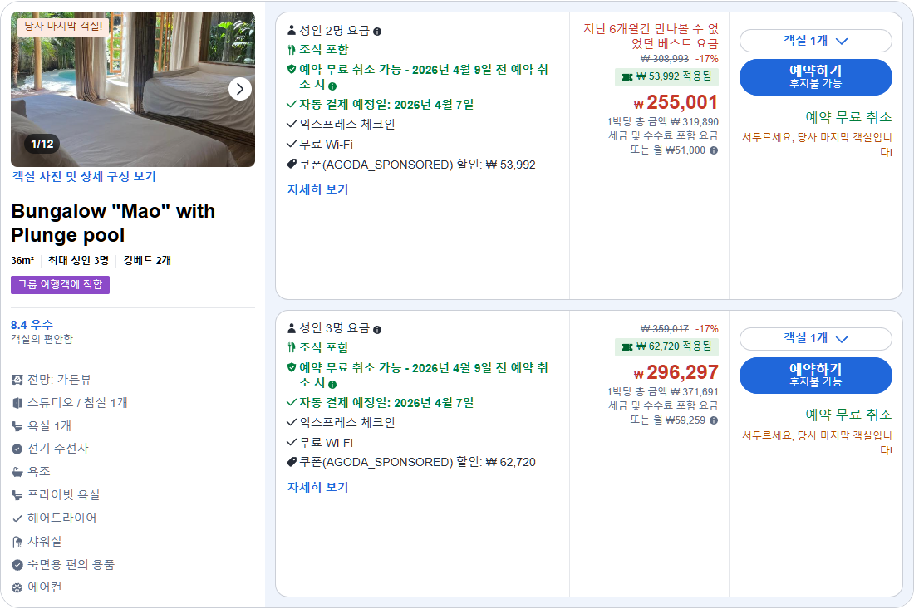Viewport: 914px width, 609px height.
Task: Click green info icon in first cancellation policy
Action: 332,86
